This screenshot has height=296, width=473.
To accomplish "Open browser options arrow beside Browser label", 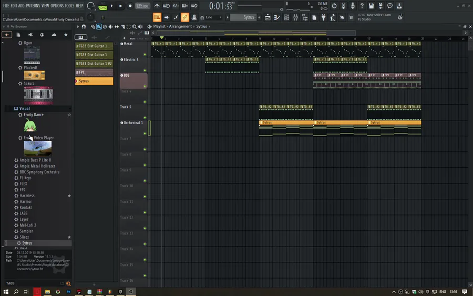I will 4,27.
